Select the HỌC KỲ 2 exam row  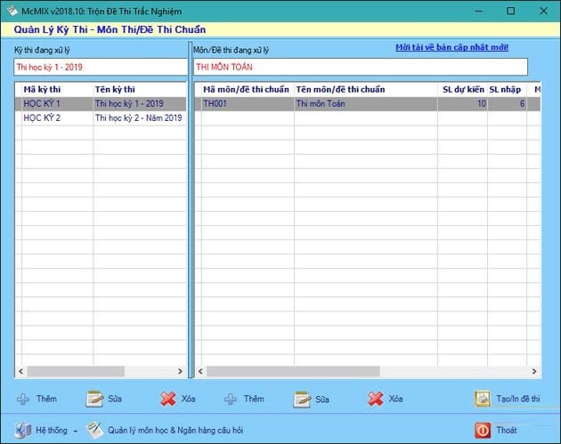[x=101, y=118]
